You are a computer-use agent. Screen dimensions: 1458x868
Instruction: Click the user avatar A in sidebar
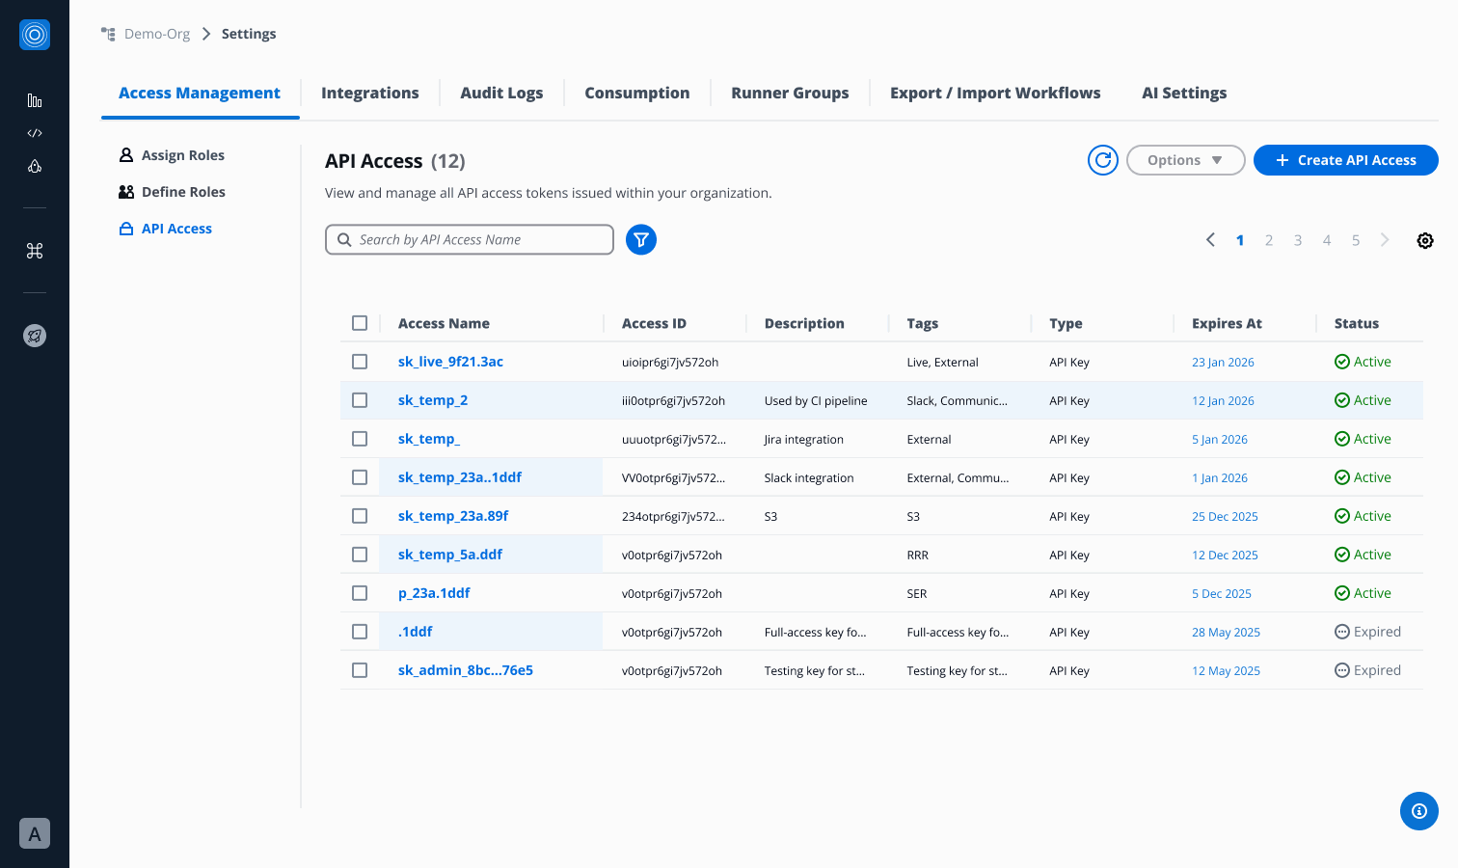tap(35, 833)
